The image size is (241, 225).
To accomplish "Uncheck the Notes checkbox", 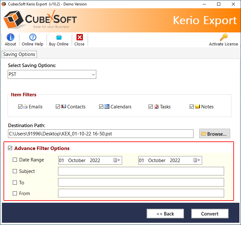I will (x=192, y=107).
